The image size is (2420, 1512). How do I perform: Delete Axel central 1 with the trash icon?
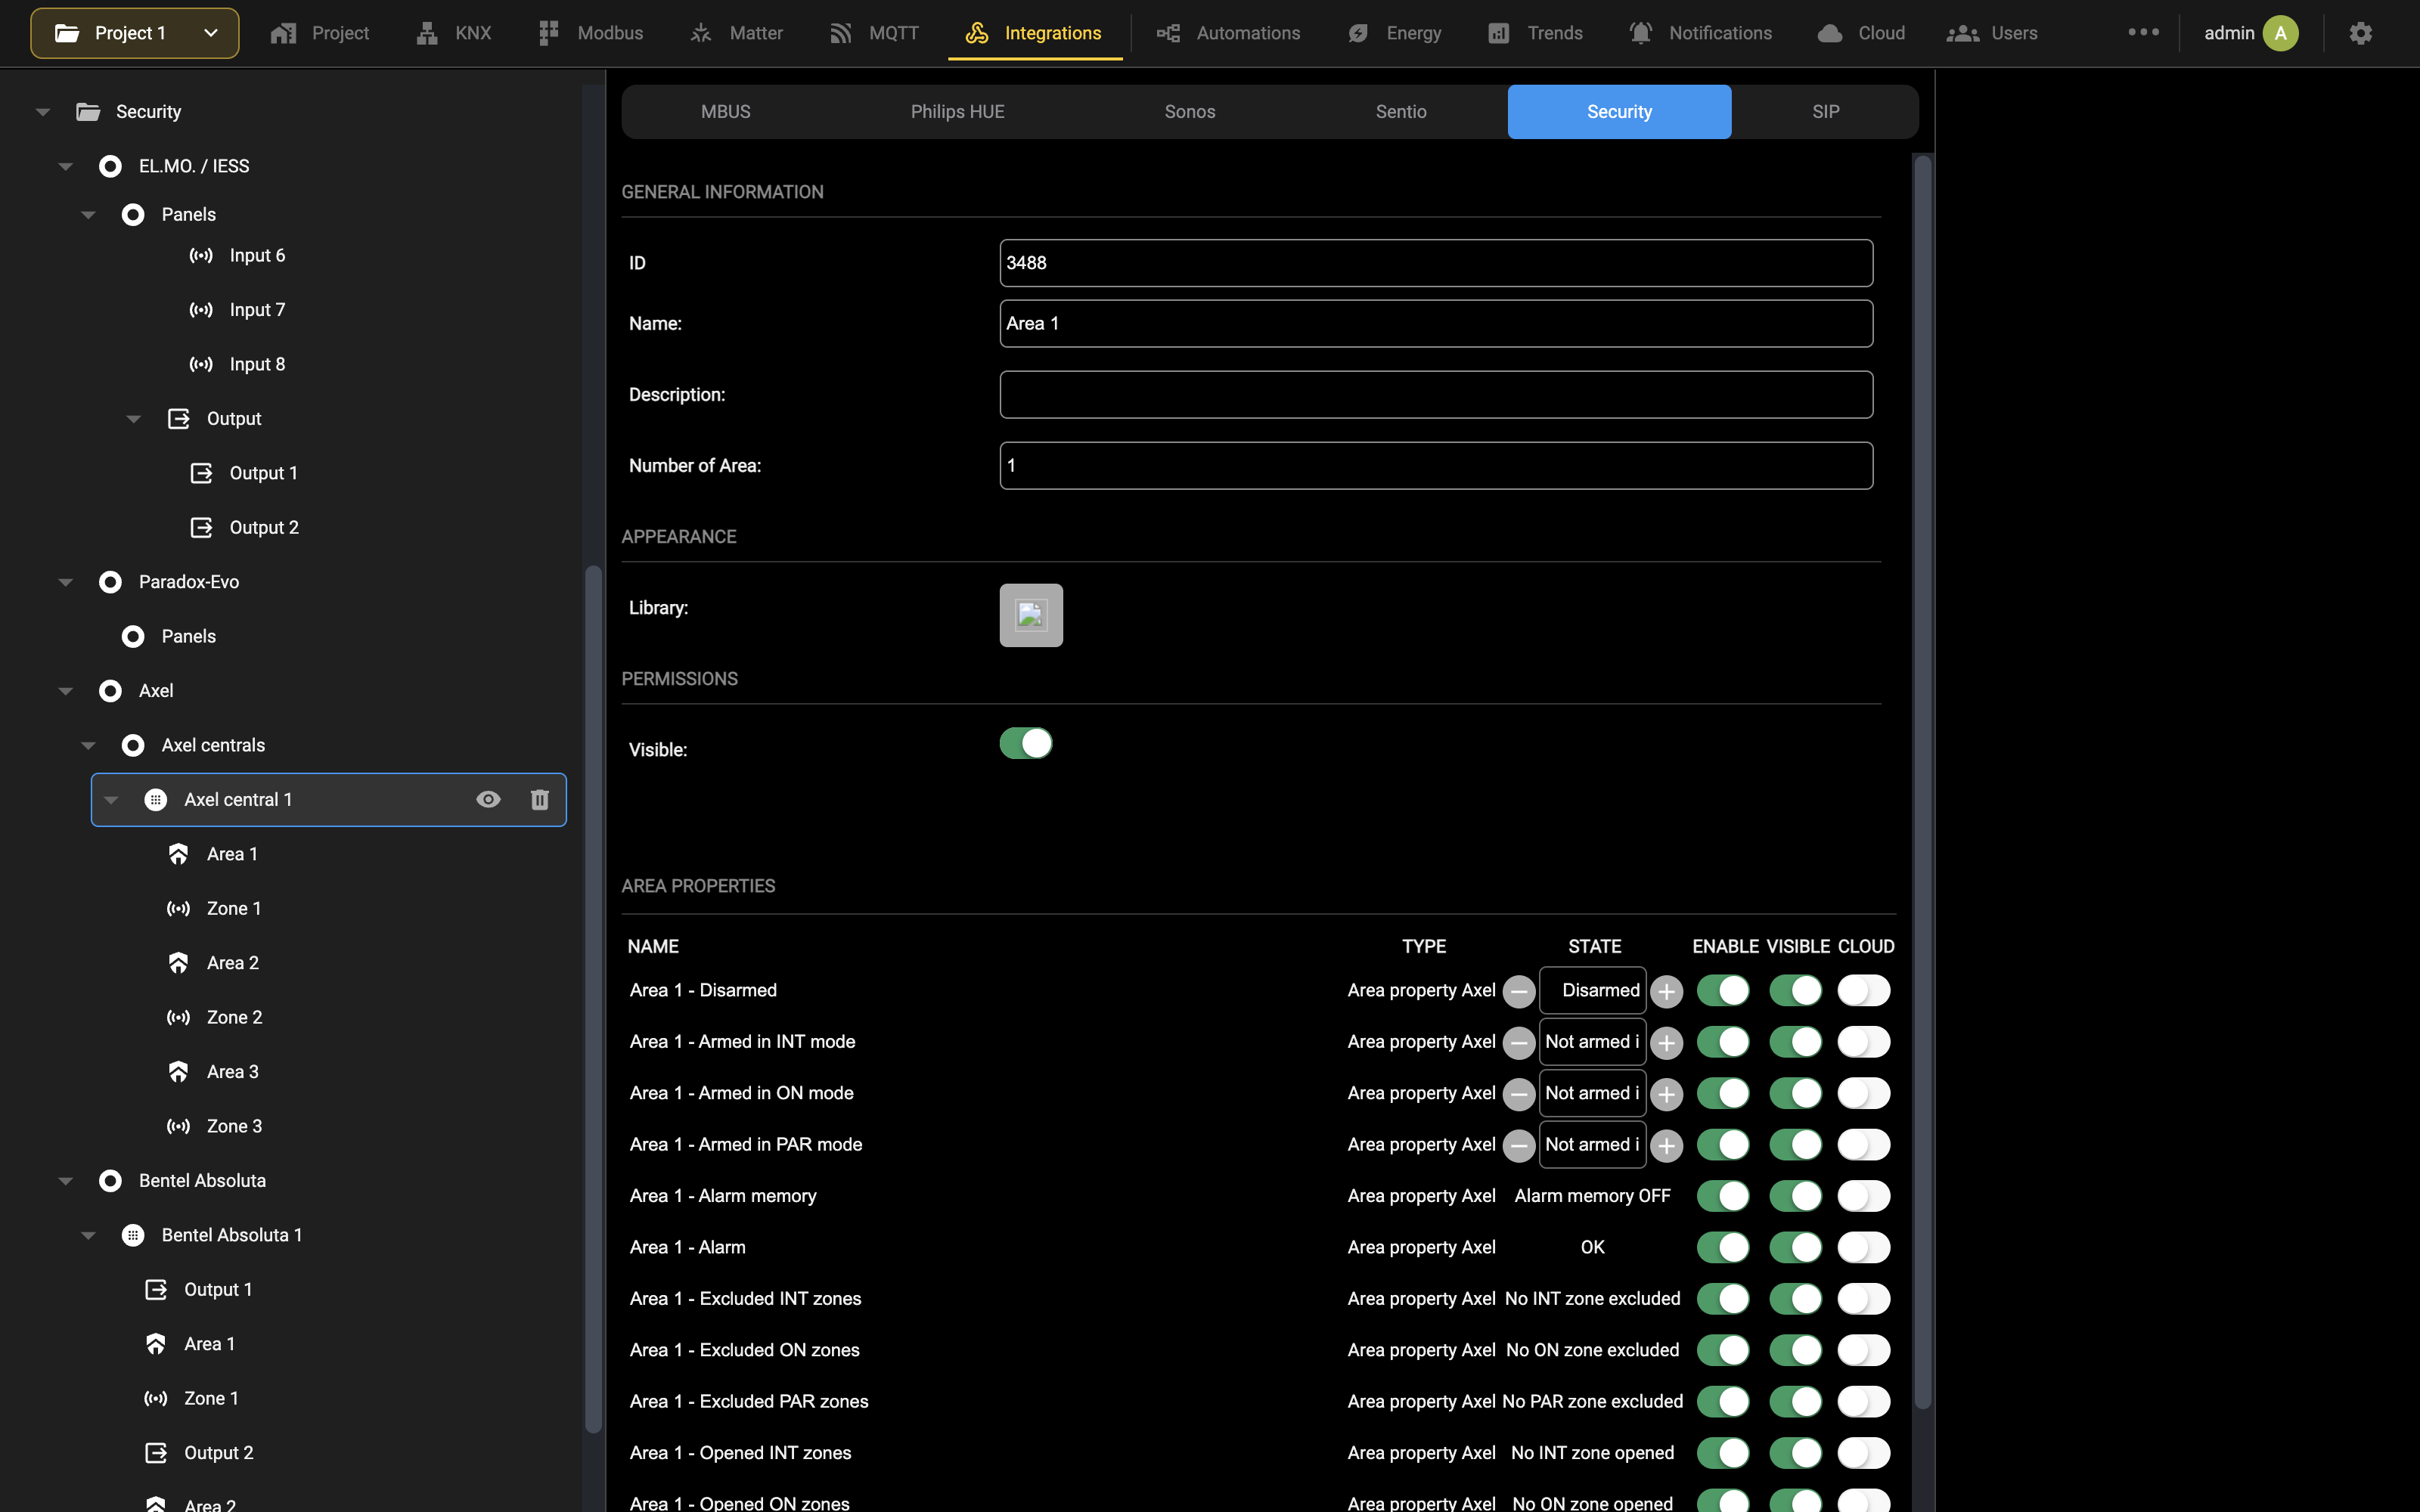[539, 799]
